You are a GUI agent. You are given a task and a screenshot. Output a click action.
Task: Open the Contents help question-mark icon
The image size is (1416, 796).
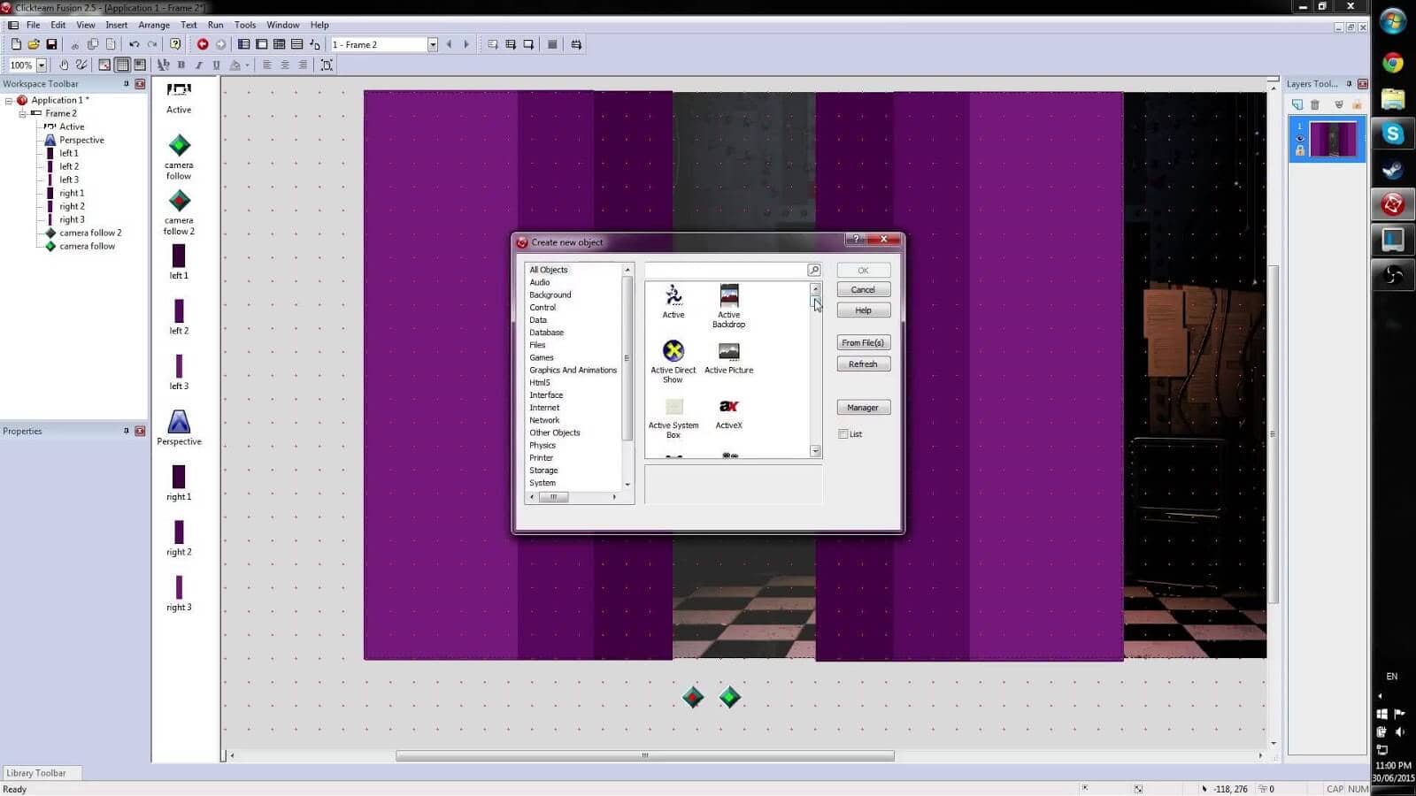175,44
